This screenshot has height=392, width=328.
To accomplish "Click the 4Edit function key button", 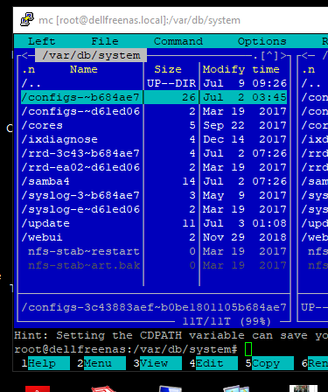I will 213,363.
